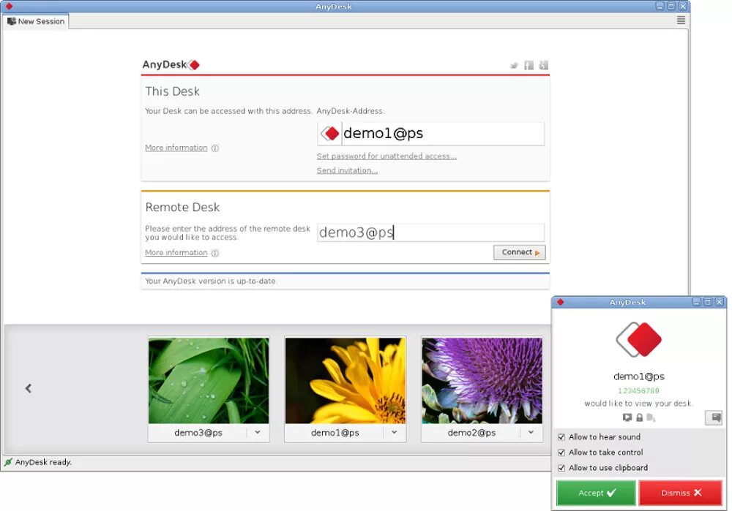Dismiss the incoming connection request

click(x=681, y=493)
